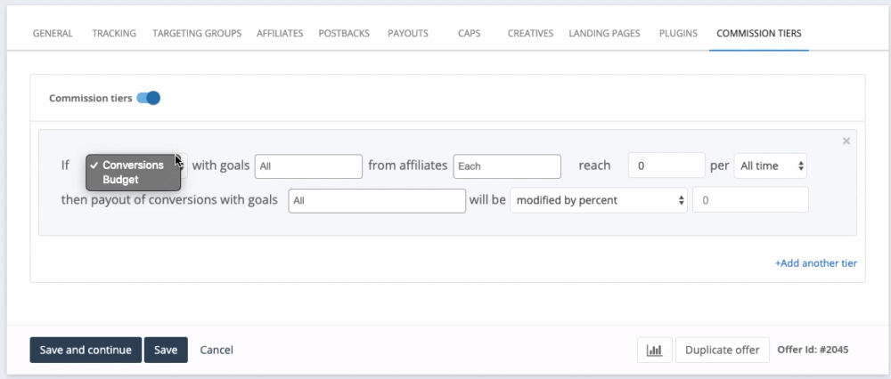Click the from affiliates Each field

[507, 166]
